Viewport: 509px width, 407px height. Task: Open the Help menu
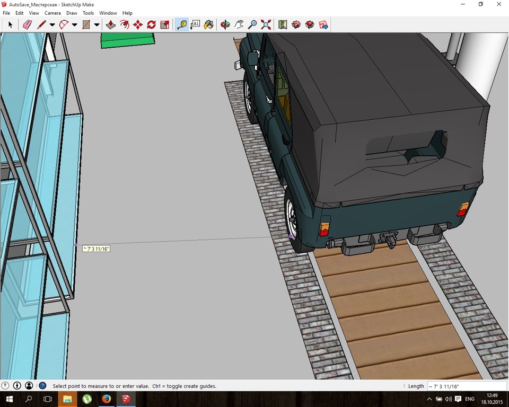pyautogui.click(x=127, y=13)
